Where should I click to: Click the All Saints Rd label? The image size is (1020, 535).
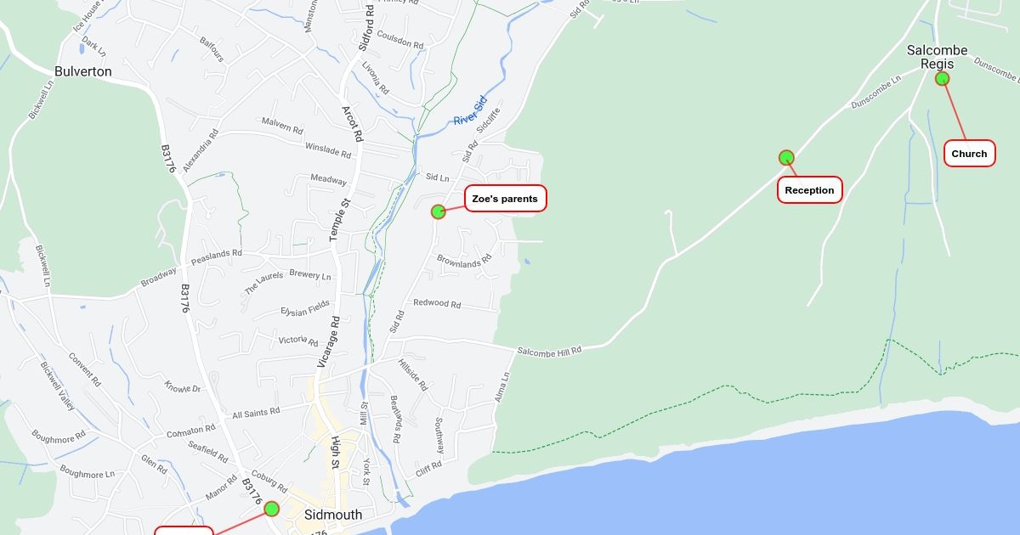[x=256, y=413]
